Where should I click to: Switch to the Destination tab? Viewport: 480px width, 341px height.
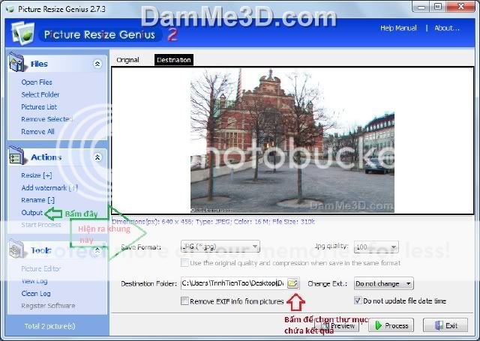tap(173, 60)
